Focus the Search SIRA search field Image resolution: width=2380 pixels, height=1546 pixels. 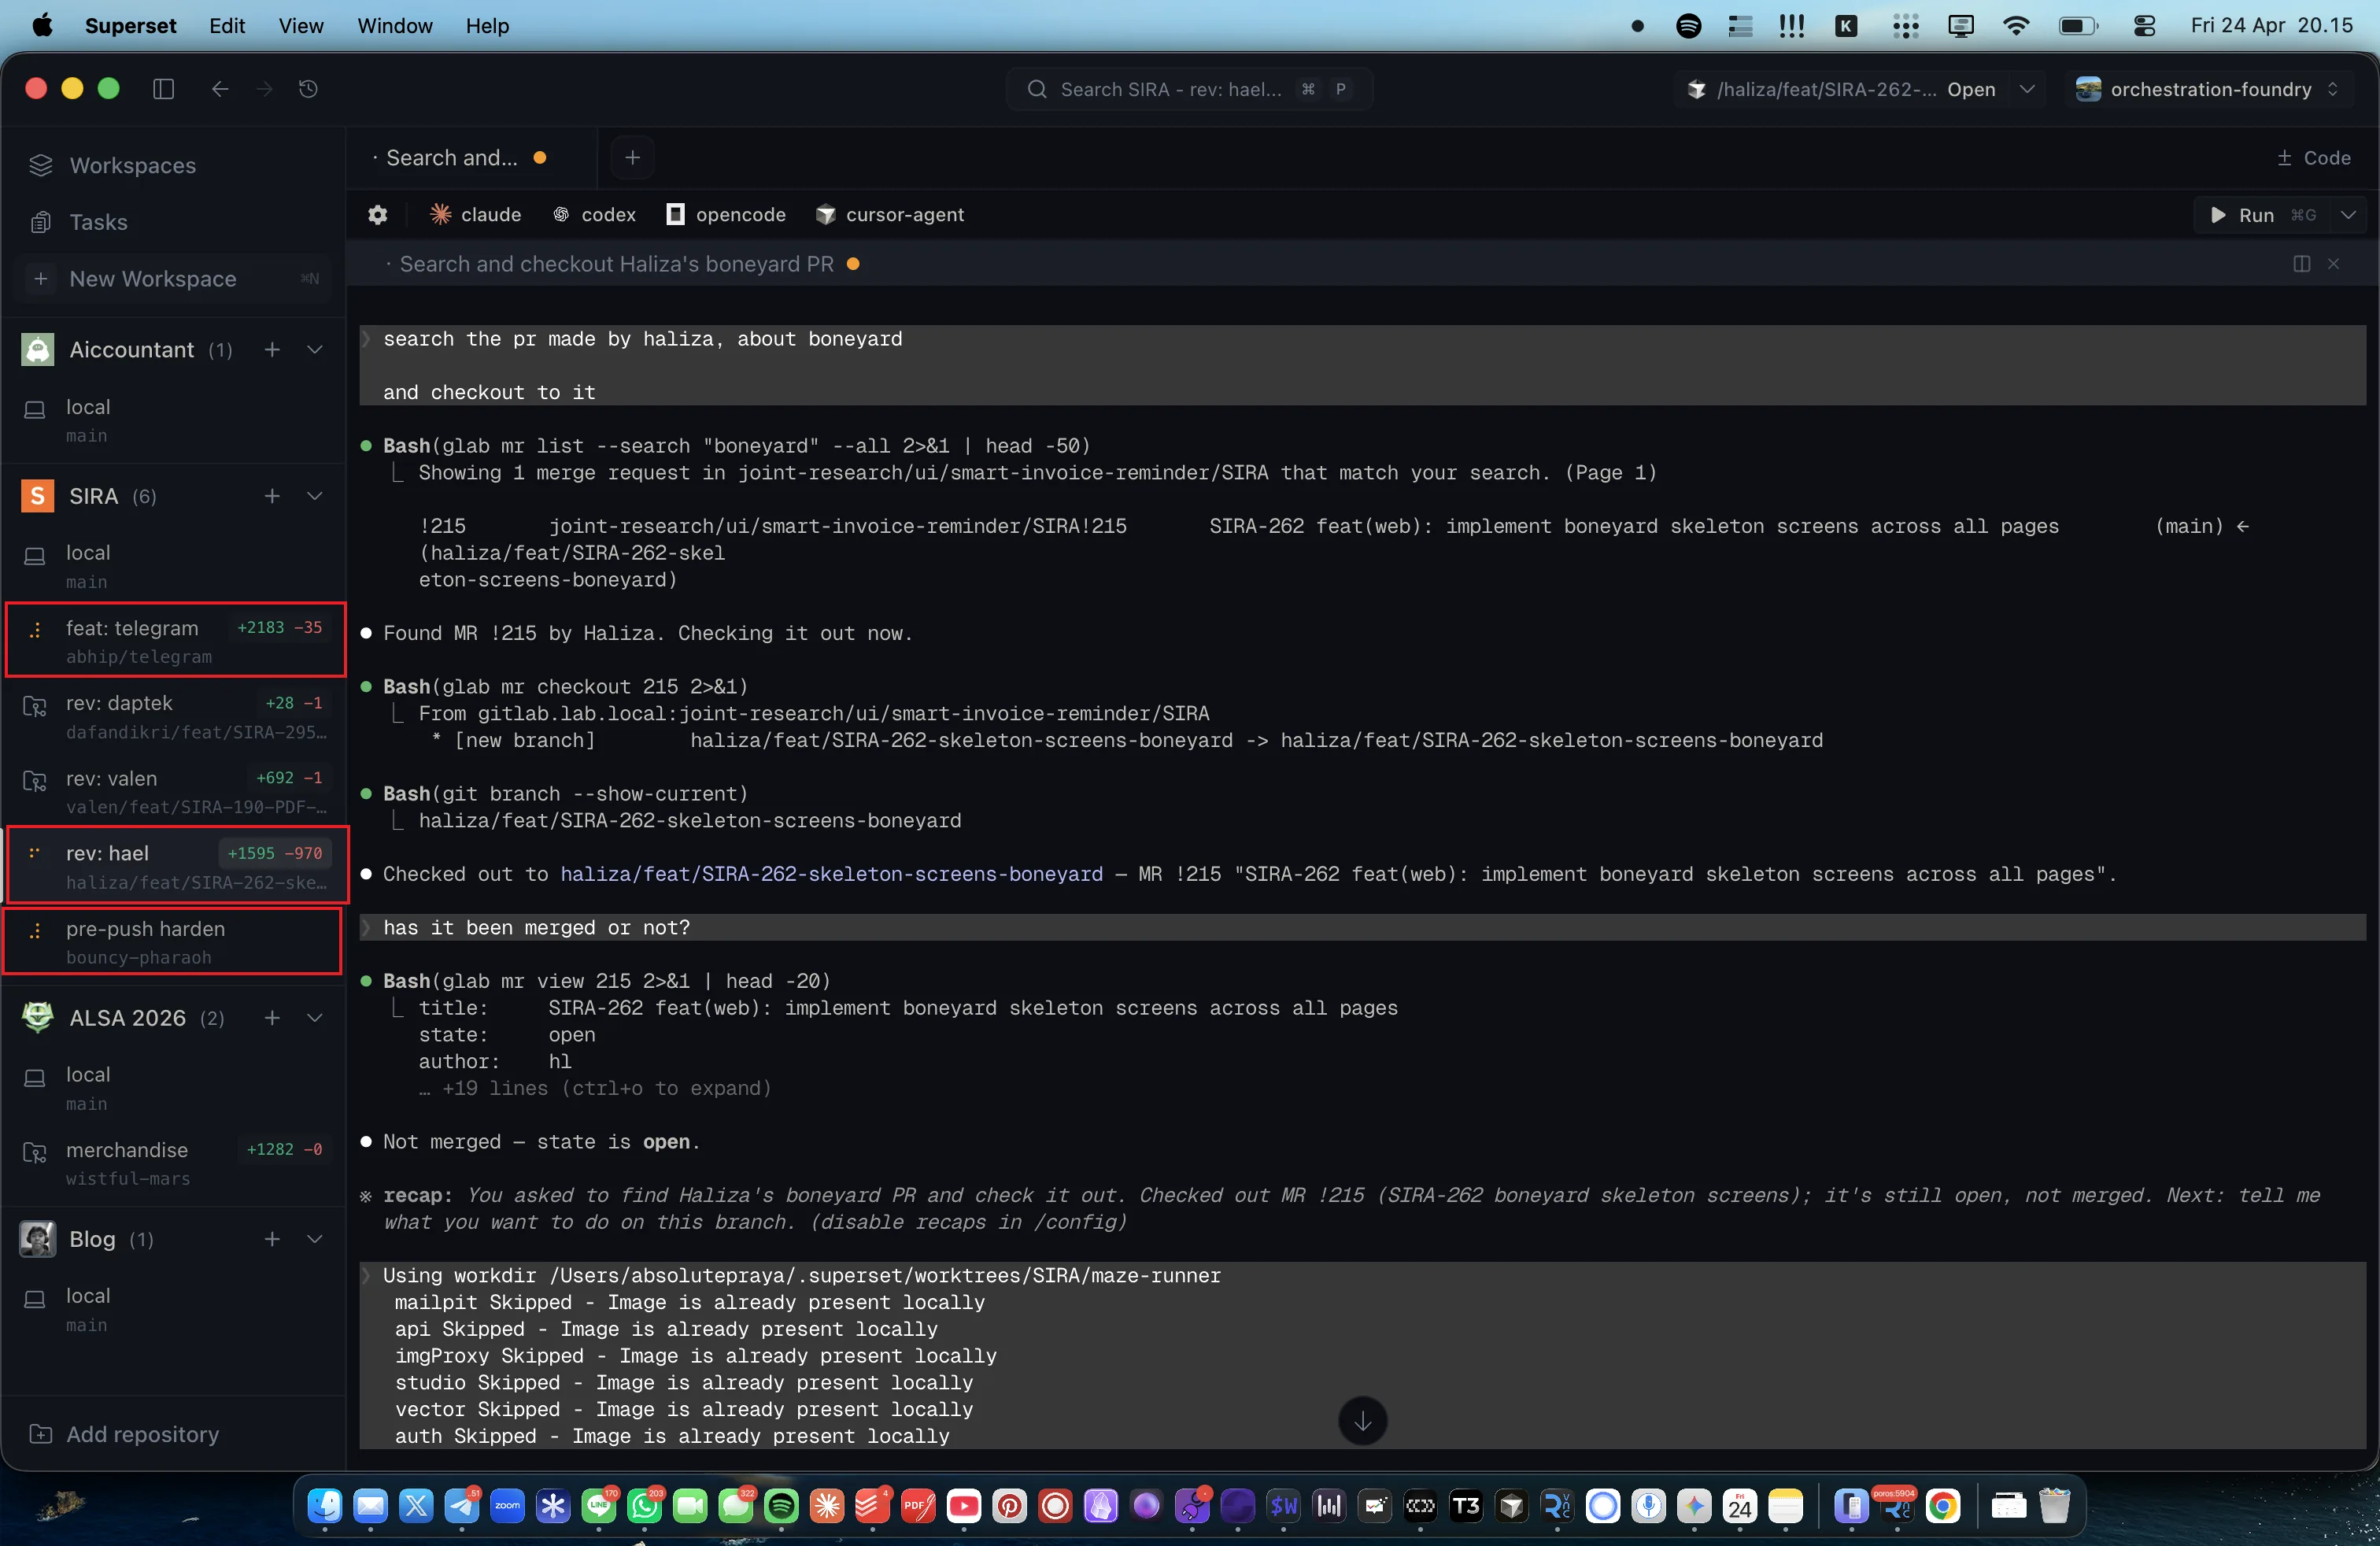(x=1189, y=89)
